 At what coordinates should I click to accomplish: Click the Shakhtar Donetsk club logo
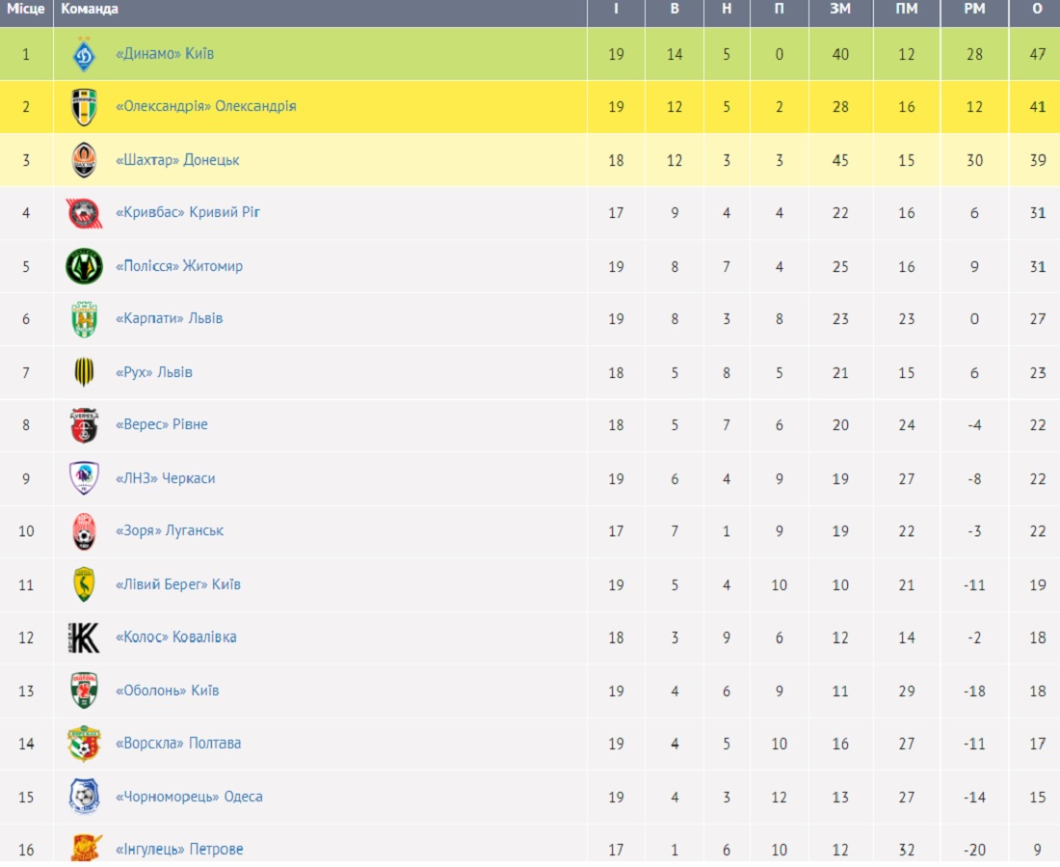point(84,160)
